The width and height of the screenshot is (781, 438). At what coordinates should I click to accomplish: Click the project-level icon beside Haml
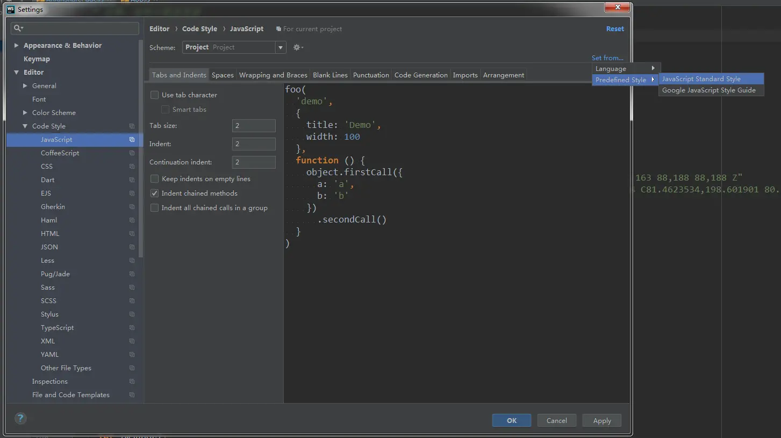(x=132, y=220)
